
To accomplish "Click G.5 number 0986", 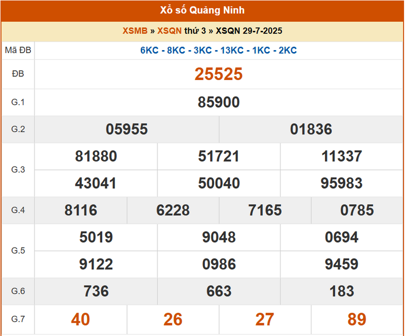I will (219, 264).
